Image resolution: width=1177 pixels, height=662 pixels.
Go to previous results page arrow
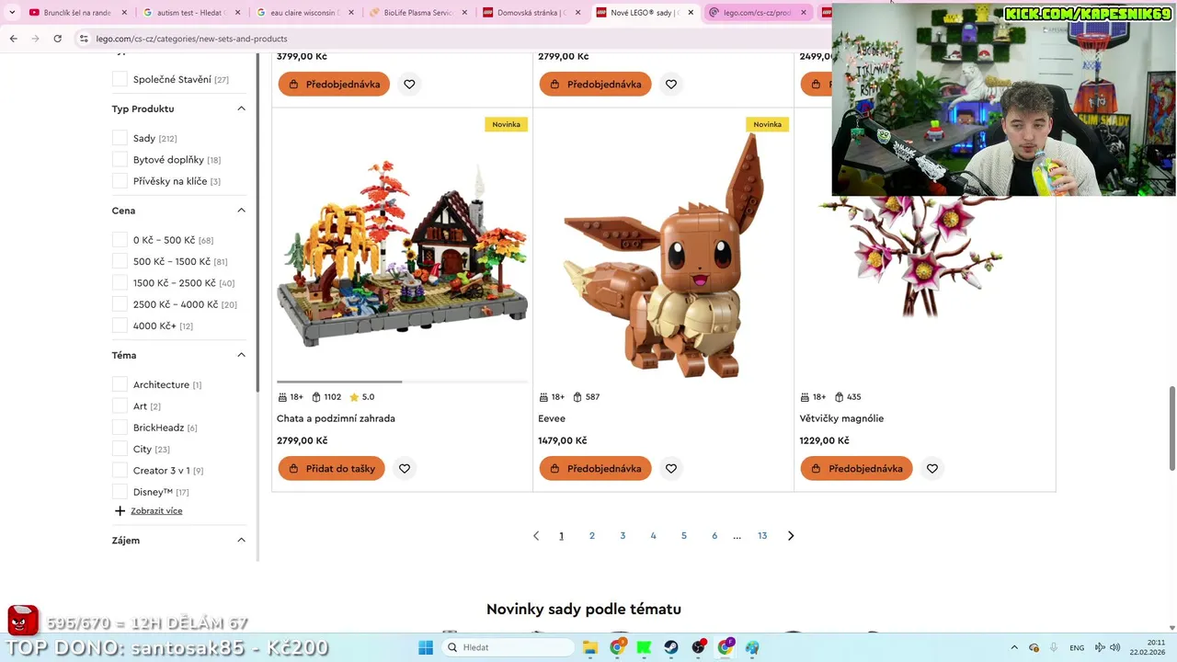click(536, 536)
